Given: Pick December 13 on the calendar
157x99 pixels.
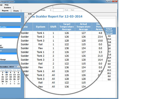Looking at the screenshot, I should point(18,75).
